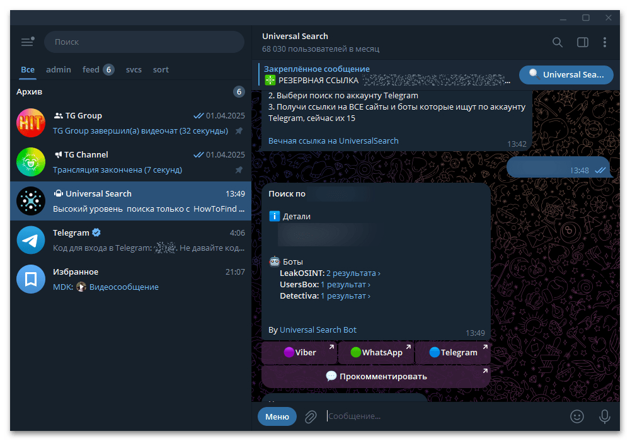630x441 pixels.
Task: Open the hamburger main menu
Action: point(27,42)
